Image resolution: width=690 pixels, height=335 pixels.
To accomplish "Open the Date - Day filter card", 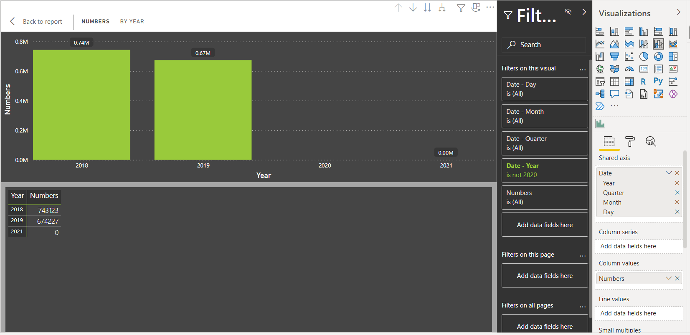I will tap(545, 89).
